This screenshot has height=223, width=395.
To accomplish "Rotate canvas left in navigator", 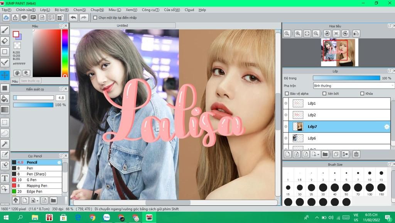I will pos(327,34).
